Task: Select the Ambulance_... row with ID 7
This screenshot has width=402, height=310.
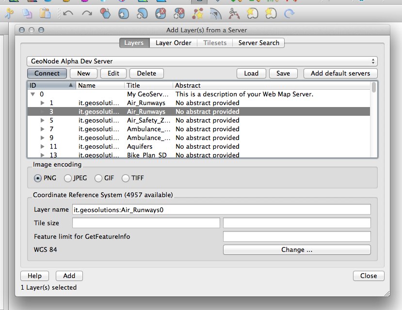Action: pyautogui.click(x=199, y=129)
